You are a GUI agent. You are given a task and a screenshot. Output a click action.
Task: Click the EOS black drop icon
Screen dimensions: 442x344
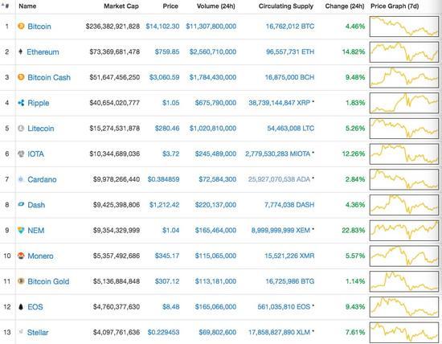tap(21, 307)
